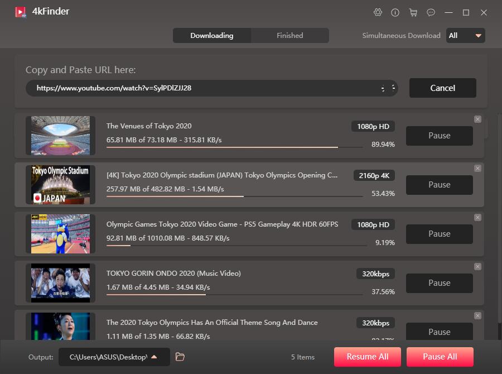Screen dimensions: 502x374
Task: Open the shopping cart purchase icon
Action: (413, 12)
